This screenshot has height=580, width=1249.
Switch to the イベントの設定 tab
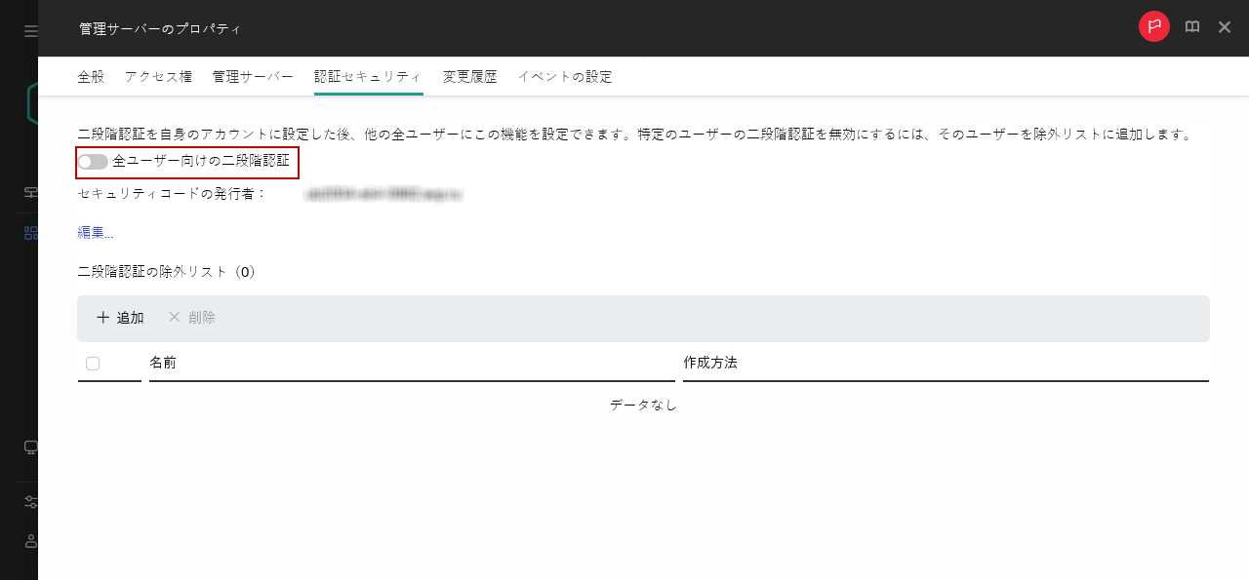tap(565, 76)
